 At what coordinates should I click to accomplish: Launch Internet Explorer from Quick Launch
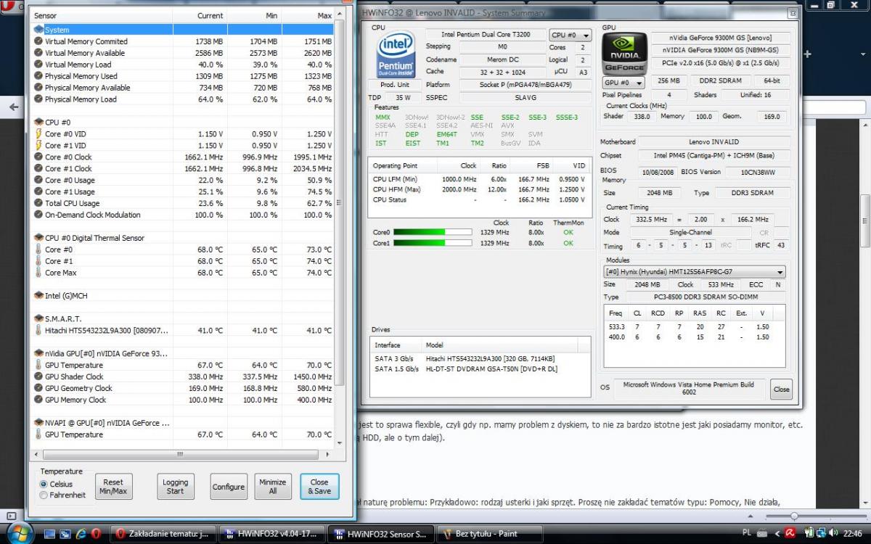pos(81,534)
